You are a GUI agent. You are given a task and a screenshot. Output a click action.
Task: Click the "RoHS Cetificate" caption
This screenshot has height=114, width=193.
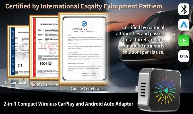click(44, 85)
